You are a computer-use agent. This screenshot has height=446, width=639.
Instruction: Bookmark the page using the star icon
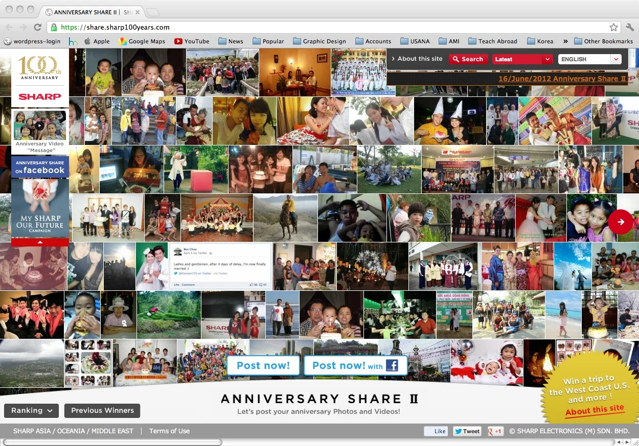click(614, 27)
